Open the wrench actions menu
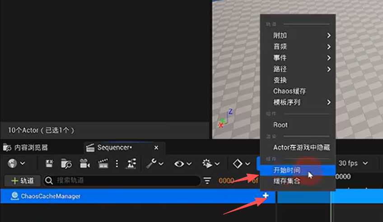This screenshot has height=222, width=383. [x=154, y=163]
